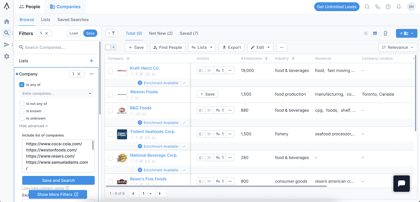This screenshot has height=202, width=420.
Task: Click Show More Filters button
Action: pyautogui.click(x=58, y=194)
